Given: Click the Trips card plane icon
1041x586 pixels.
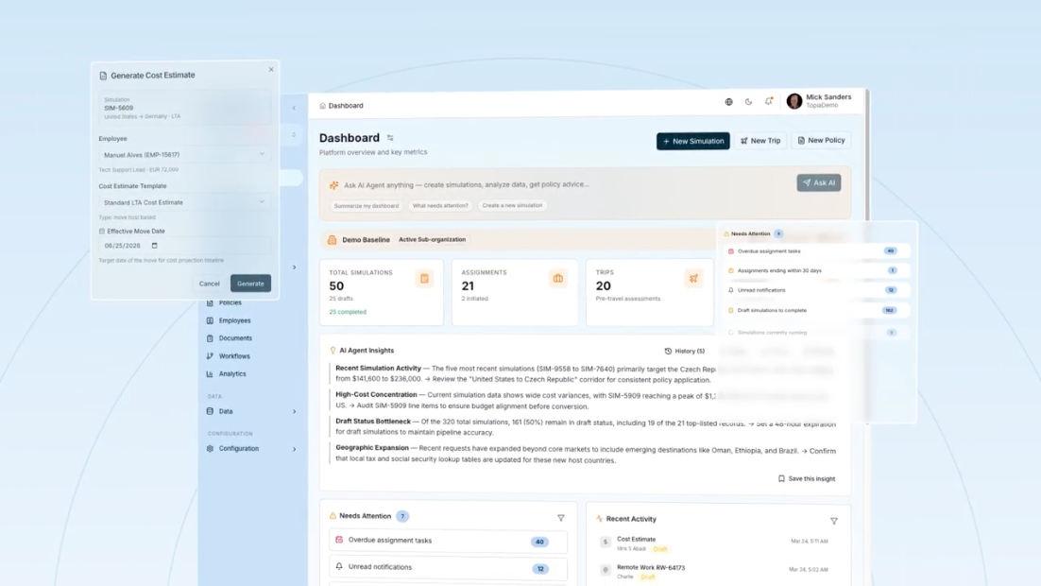Looking at the screenshot, I should 693,279.
